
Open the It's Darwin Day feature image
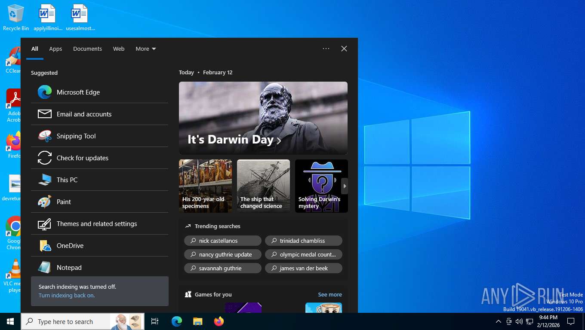click(263, 118)
